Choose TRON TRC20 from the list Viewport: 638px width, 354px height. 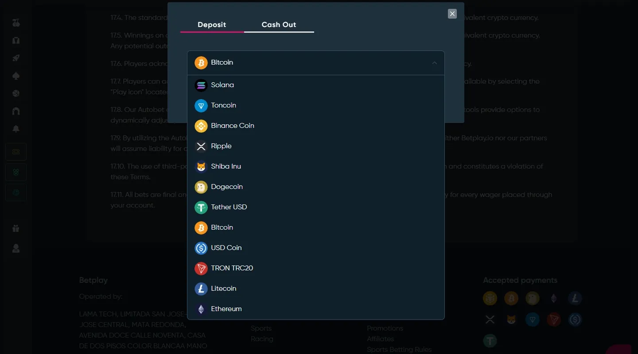[316, 268]
